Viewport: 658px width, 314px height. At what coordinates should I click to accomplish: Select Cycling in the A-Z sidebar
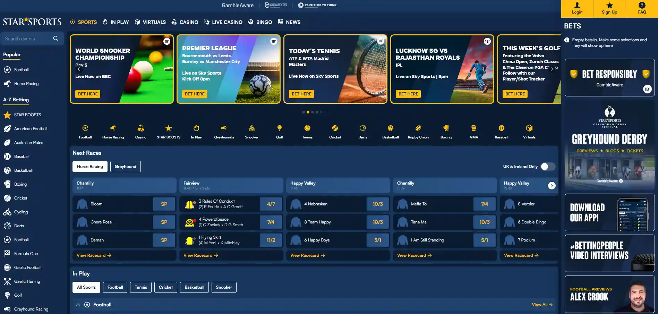point(21,212)
